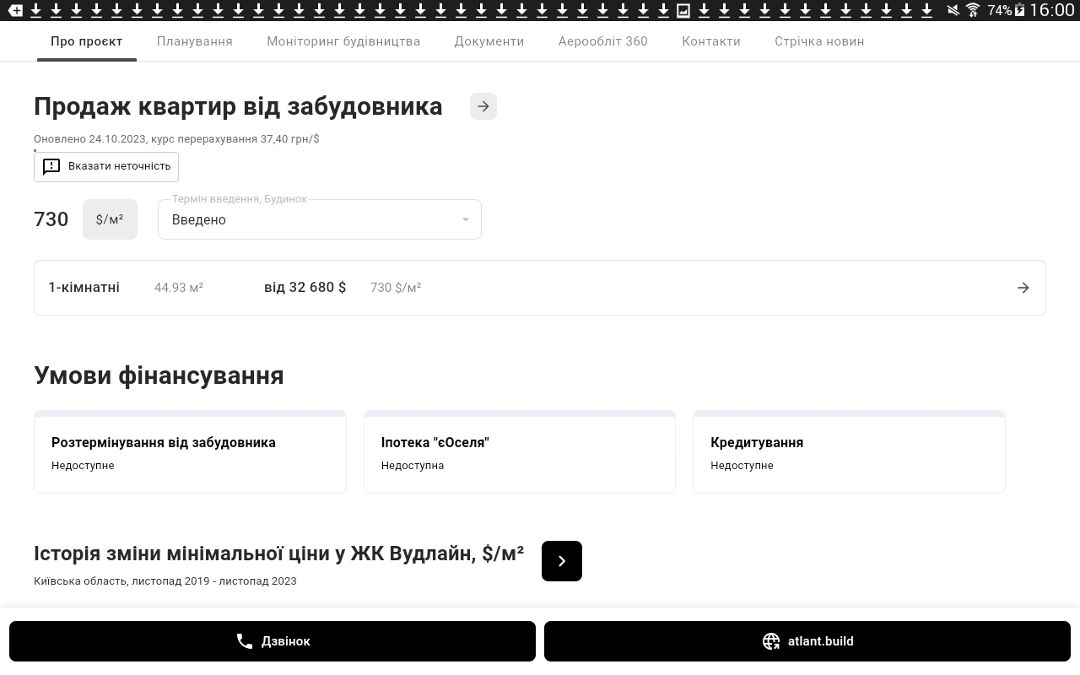
Task: Click the dropdown arrow next to Введено
Action: (465, 219)
